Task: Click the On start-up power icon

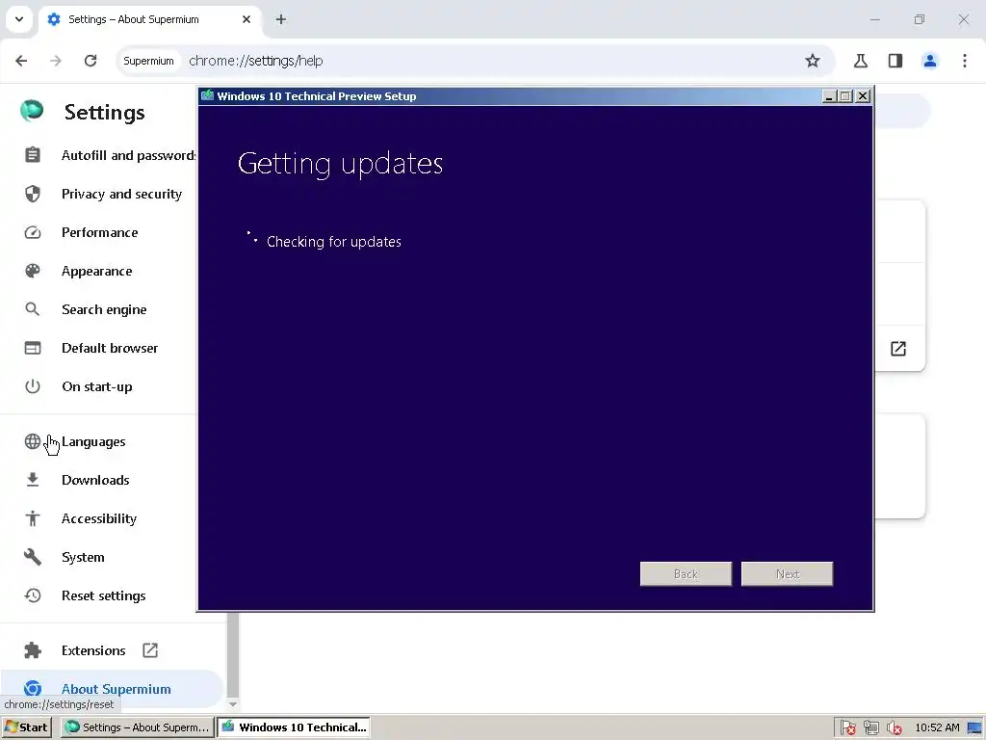Action: tap(33, 386)
